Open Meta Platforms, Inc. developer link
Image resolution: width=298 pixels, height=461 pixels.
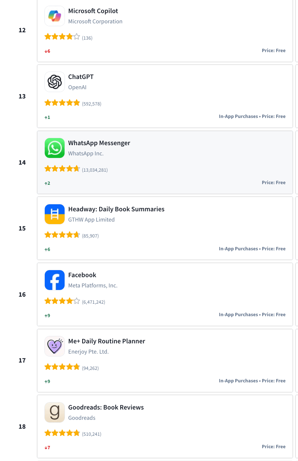coord(93,285)
